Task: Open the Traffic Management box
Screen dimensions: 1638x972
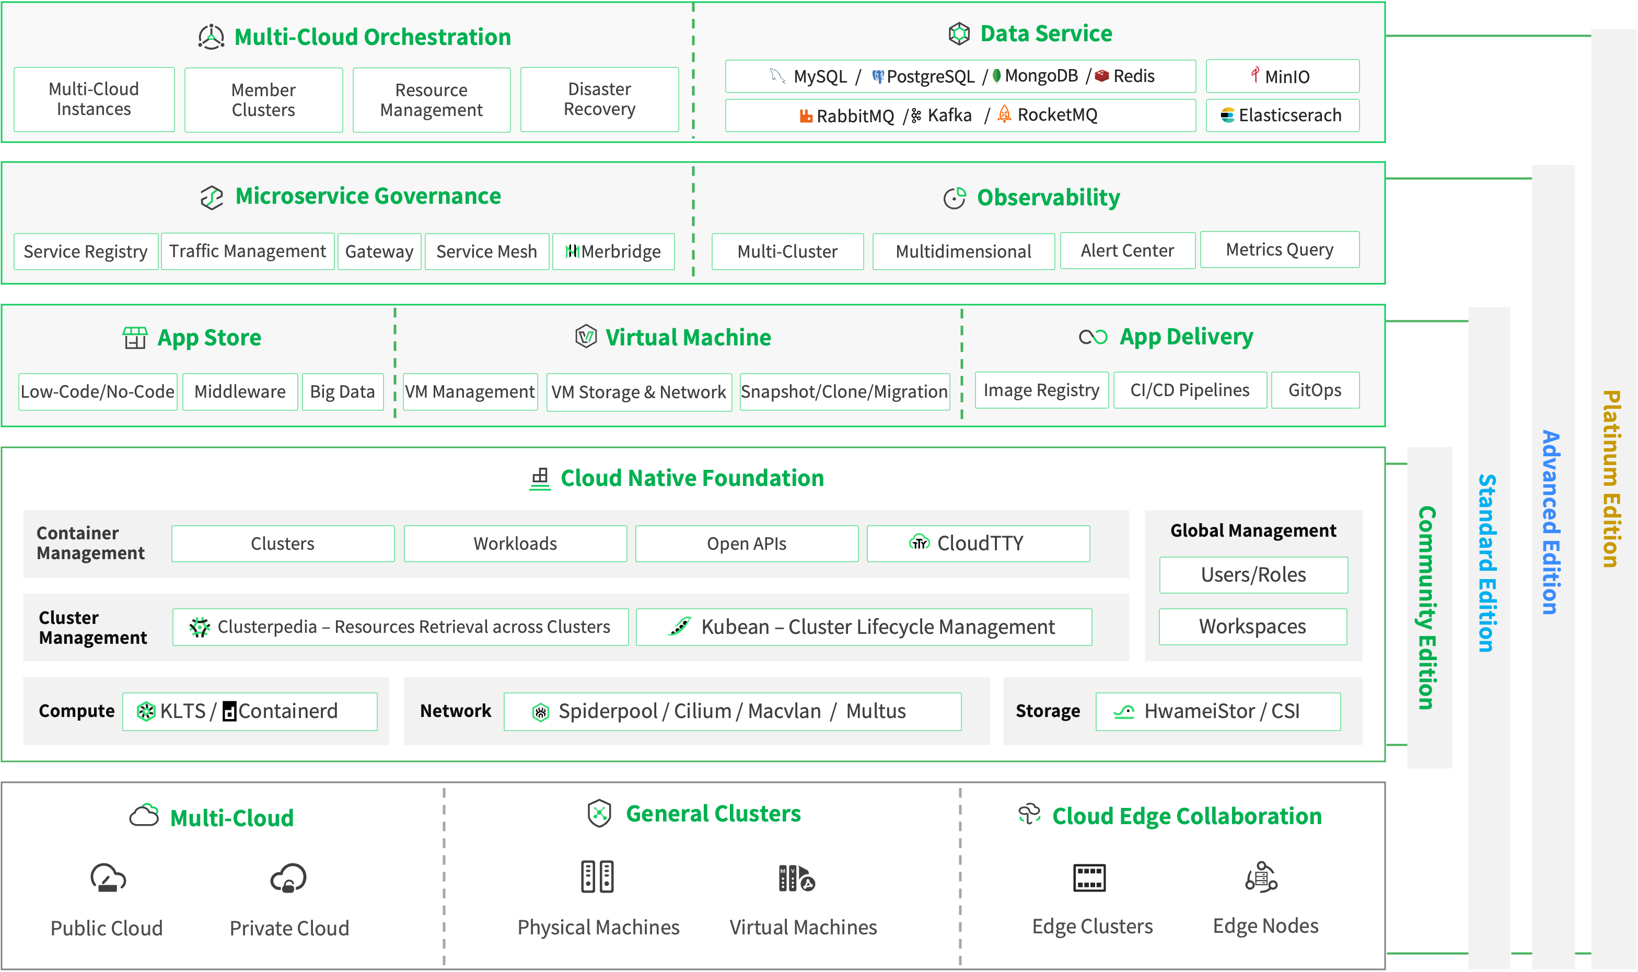Action: [248, 251]
